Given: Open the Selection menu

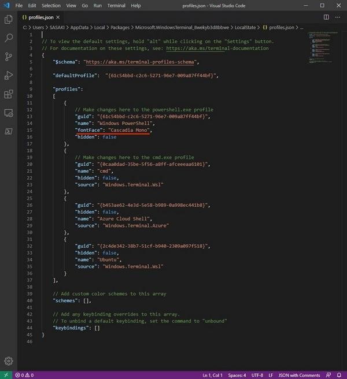Looking at the screenshot, I should click(51, 6).
